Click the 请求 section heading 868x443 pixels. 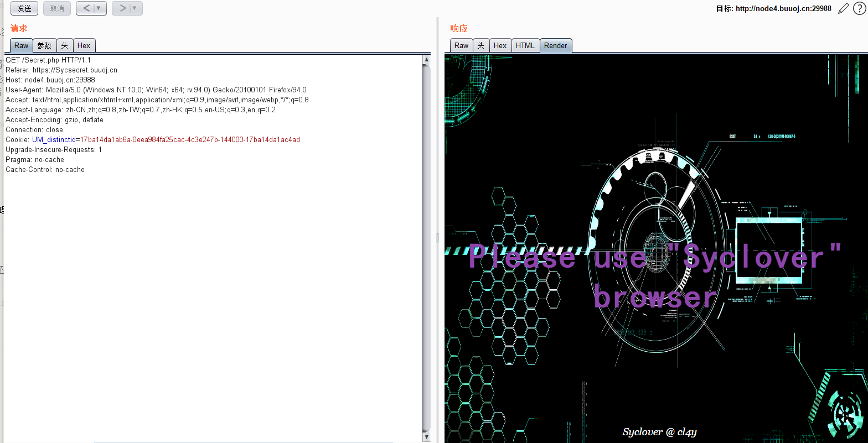click(19, 28)
